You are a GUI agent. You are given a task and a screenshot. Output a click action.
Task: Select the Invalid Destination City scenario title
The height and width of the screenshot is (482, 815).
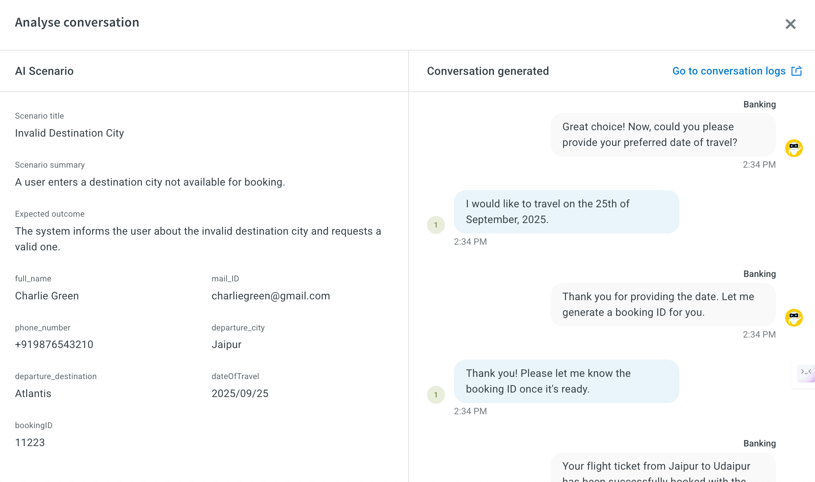[x=69, y=133]
